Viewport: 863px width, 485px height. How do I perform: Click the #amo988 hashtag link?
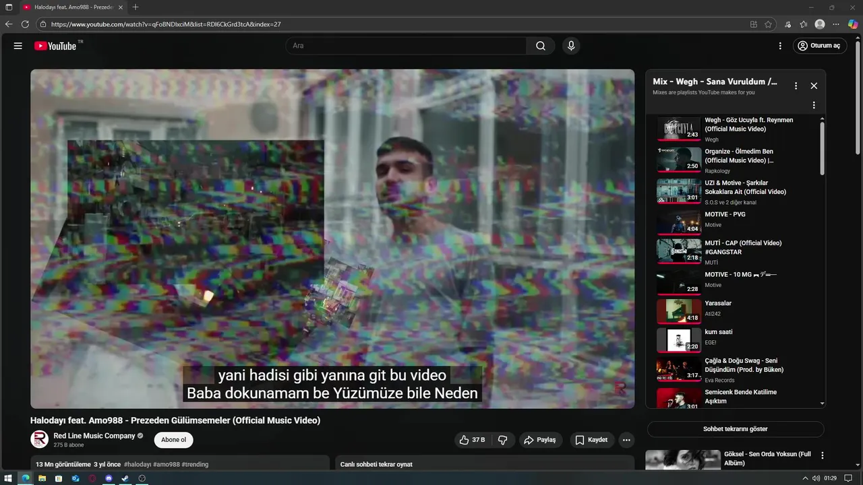(167, 464)
